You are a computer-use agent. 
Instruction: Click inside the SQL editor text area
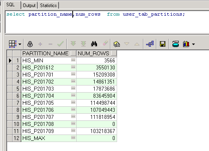[x=106, y=22]
